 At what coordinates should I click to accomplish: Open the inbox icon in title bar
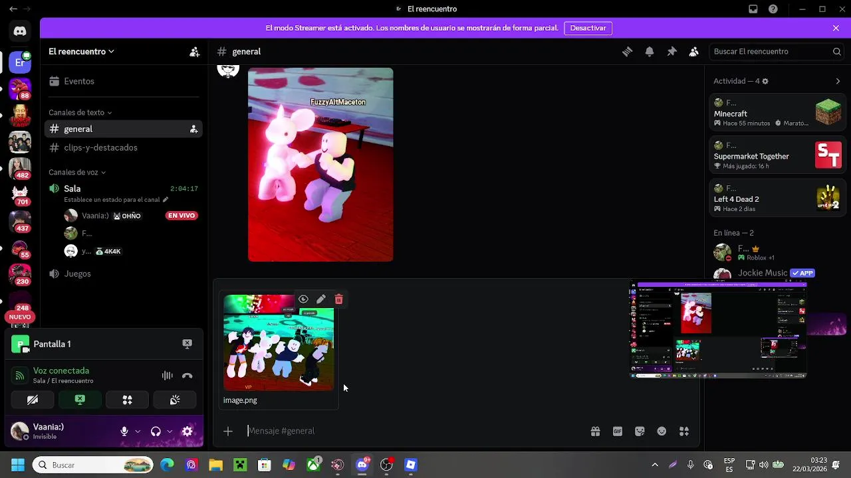753,9
